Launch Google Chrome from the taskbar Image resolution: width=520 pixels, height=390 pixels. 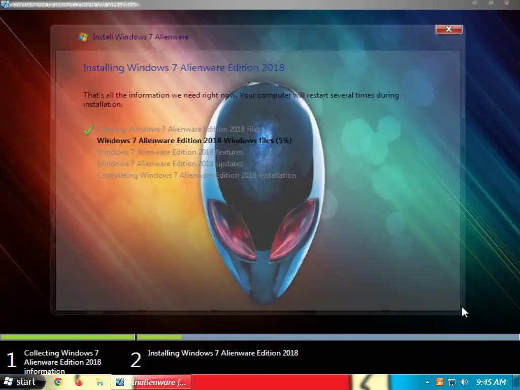[58, 382]
